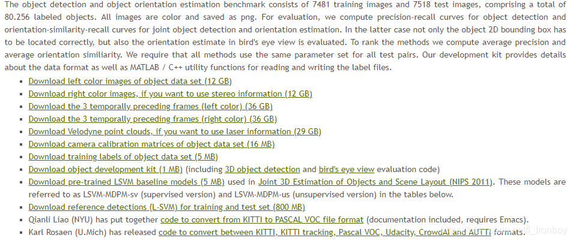Download training labels of object data set

(123, 156)
